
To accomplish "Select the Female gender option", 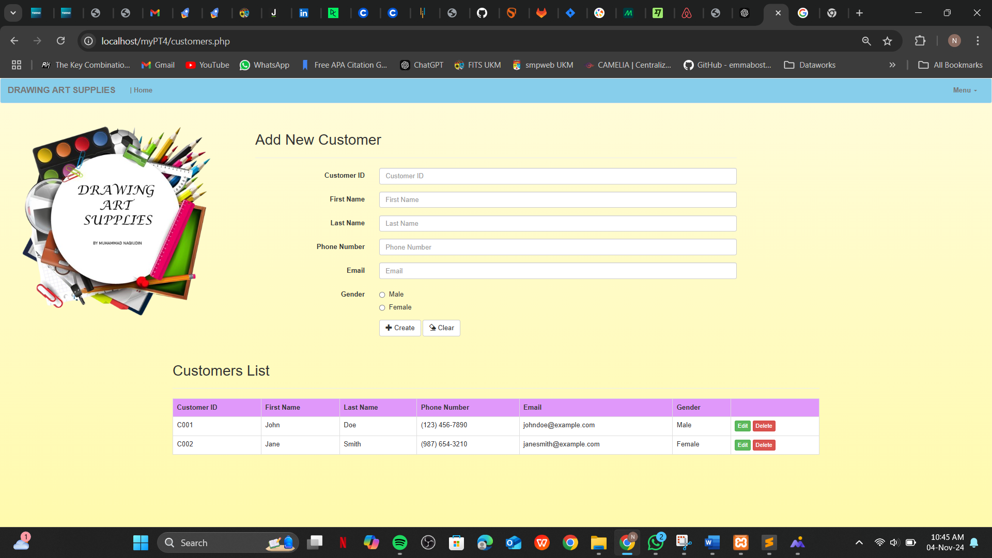I will pyautogui.click(x=382, y=307).
